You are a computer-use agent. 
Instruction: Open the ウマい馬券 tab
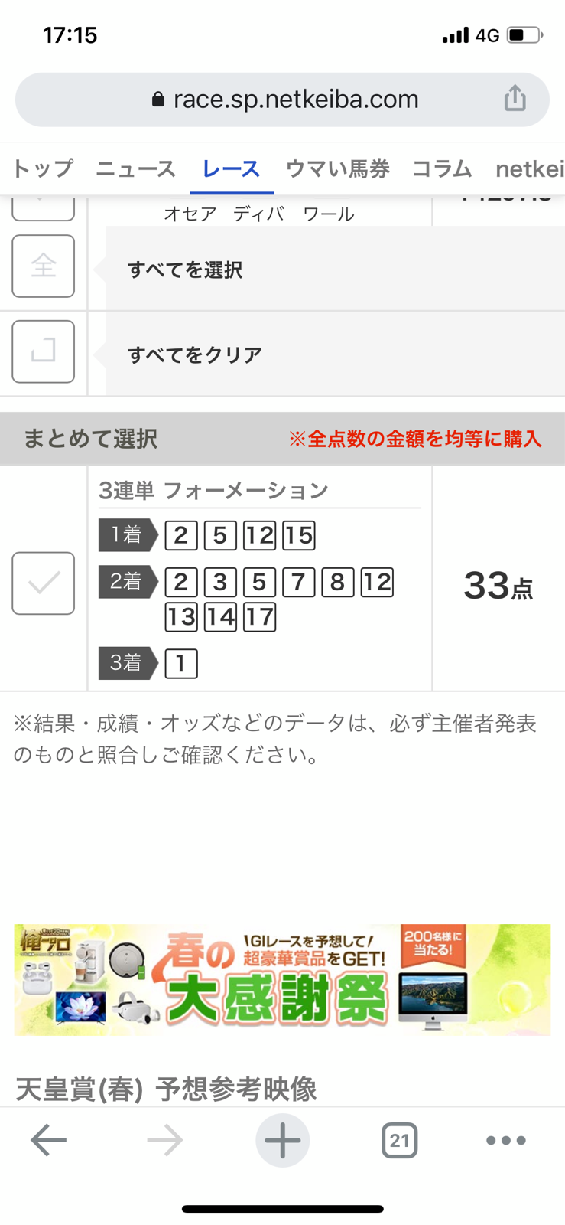(337, 169)
